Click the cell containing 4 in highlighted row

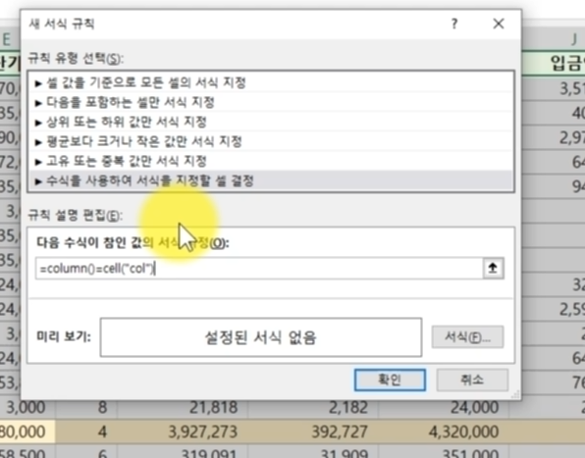pyautogui.click(x=86, y=432)
